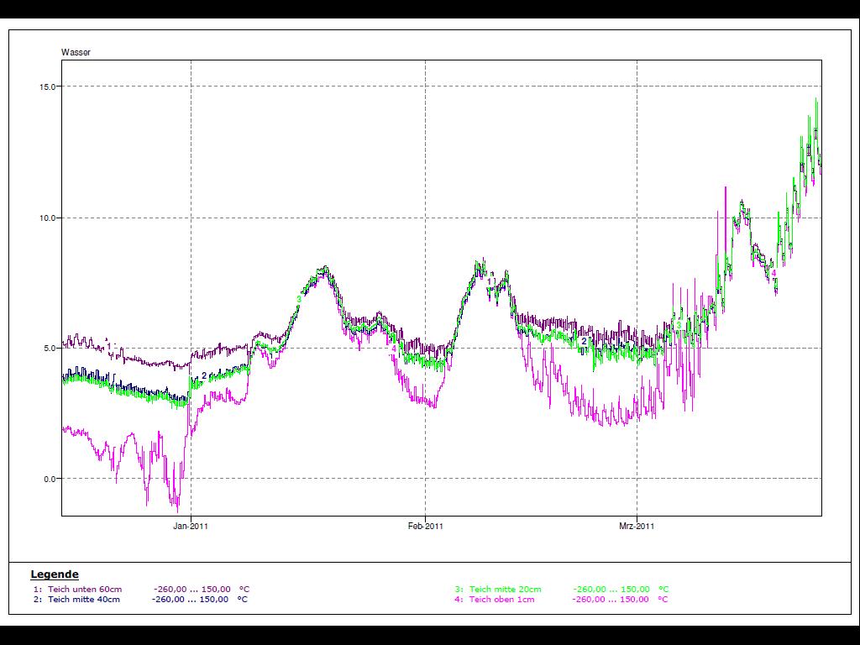Click the °C unit of Teich oben 1cm
This screenshot has height=645, width=860.
[663, 600]
